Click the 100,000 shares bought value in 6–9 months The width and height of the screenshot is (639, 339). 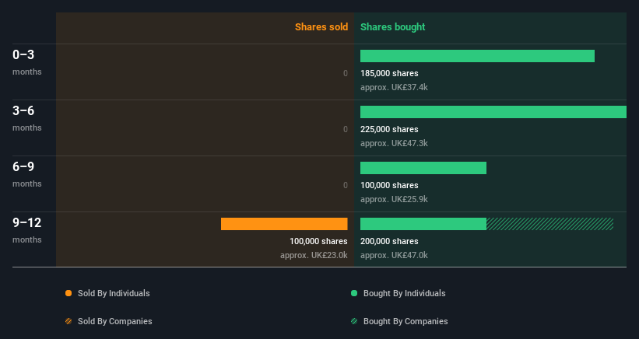pos(389,185)
